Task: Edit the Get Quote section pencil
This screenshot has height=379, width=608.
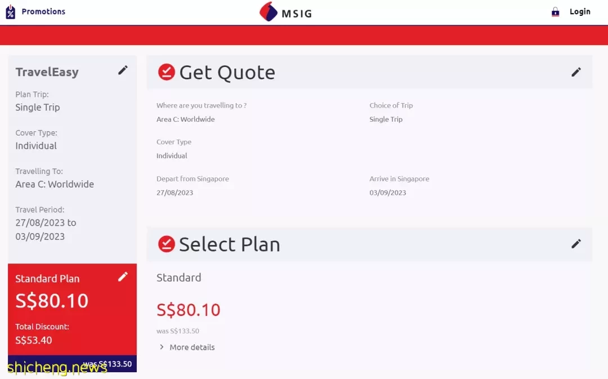Action: (576, 72)
